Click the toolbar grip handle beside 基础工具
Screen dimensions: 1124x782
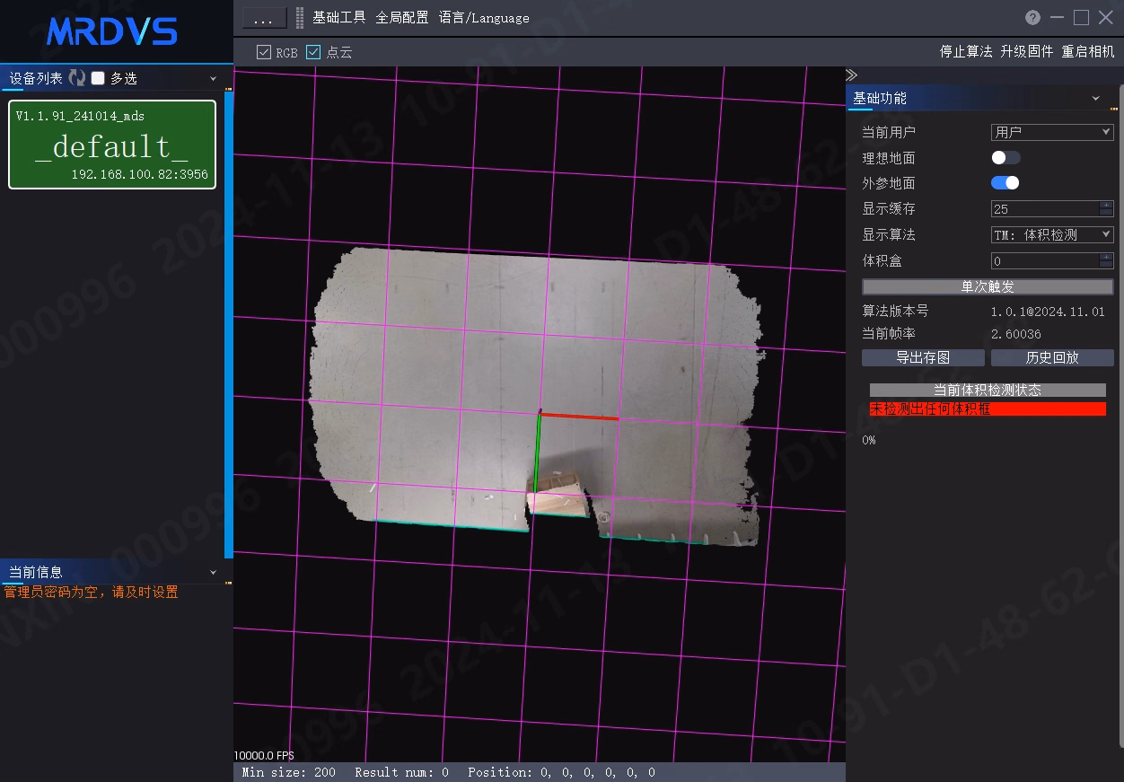(300, 18)
